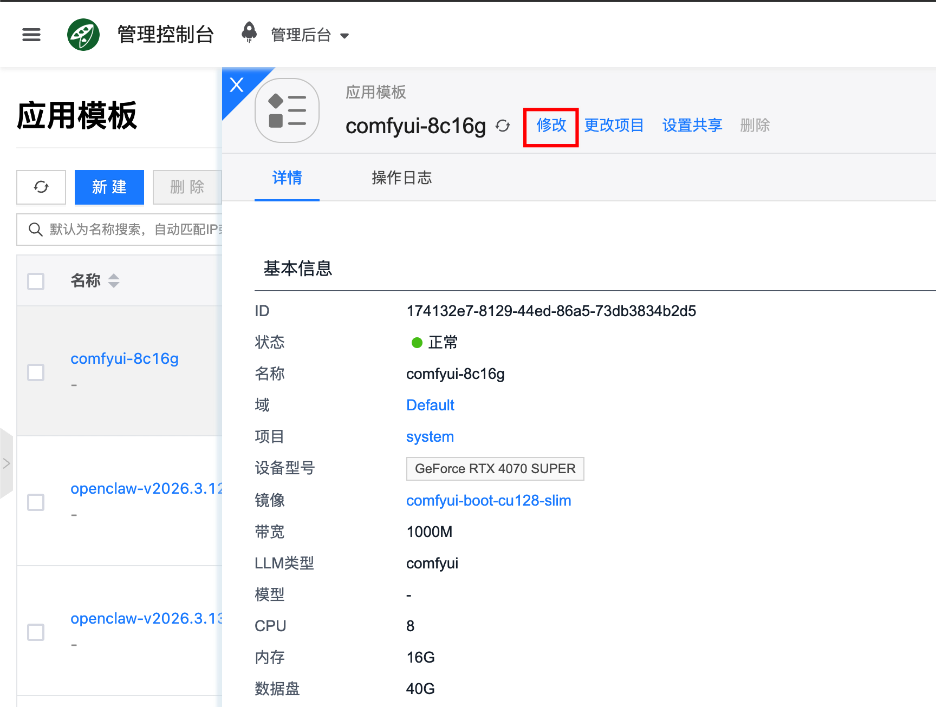Close the detail panel with the X
The image size is (936, 707).
[x=237, y=84]
